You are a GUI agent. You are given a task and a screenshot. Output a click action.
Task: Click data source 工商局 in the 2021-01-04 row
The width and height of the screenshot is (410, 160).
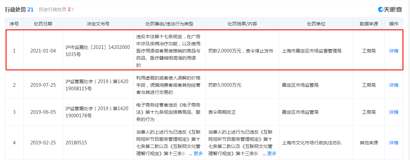pos(369,51)
